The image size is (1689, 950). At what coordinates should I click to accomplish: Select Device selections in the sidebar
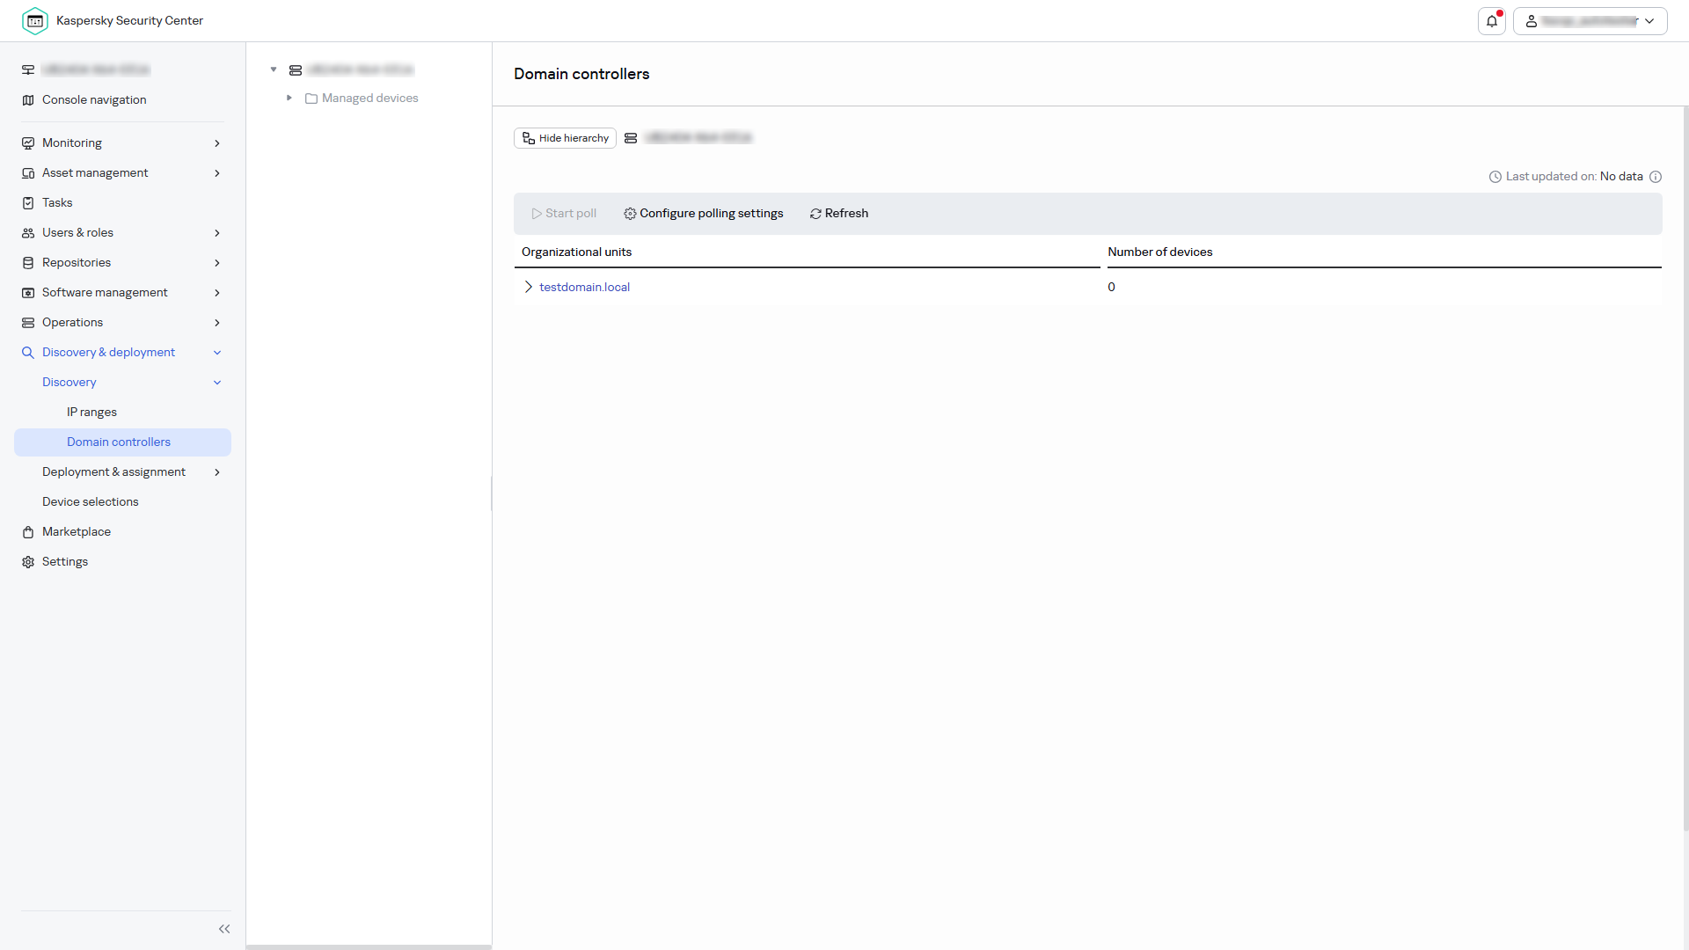(91, 502)
